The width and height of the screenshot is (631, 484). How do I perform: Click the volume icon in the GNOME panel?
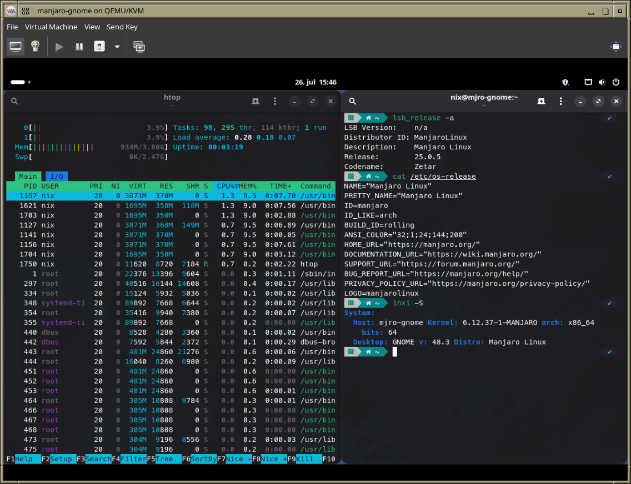(x=602, y=82)
